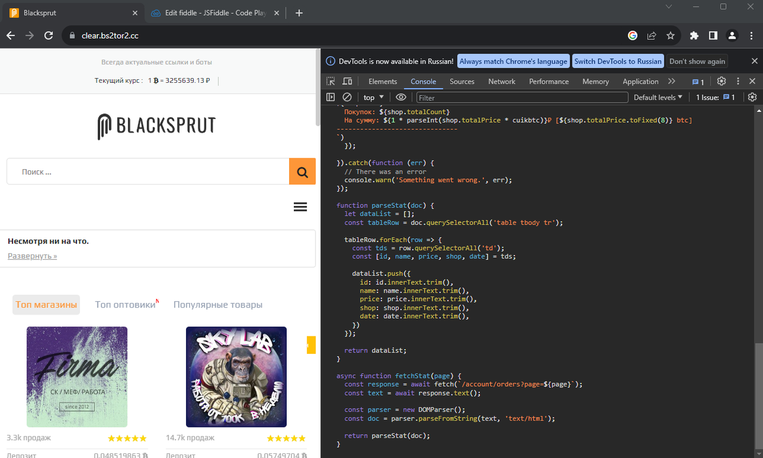Open the Application tab

tap(640, 82)
